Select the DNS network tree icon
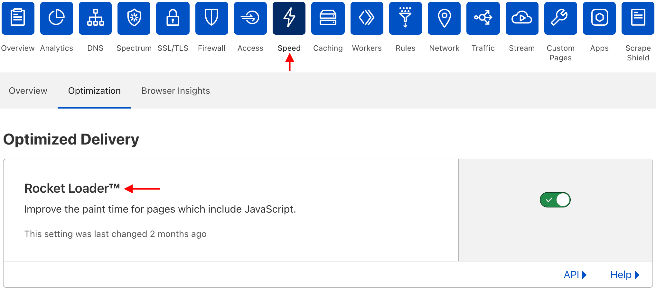Image resolution: width=656 pixels, height=290 pixels. [x=95, y=18]
